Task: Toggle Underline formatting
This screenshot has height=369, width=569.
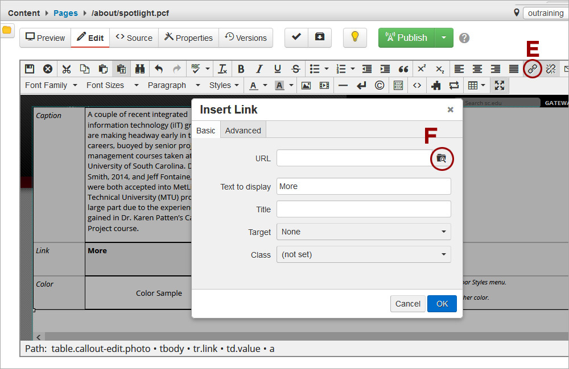Action: click(x=278, y=69)
